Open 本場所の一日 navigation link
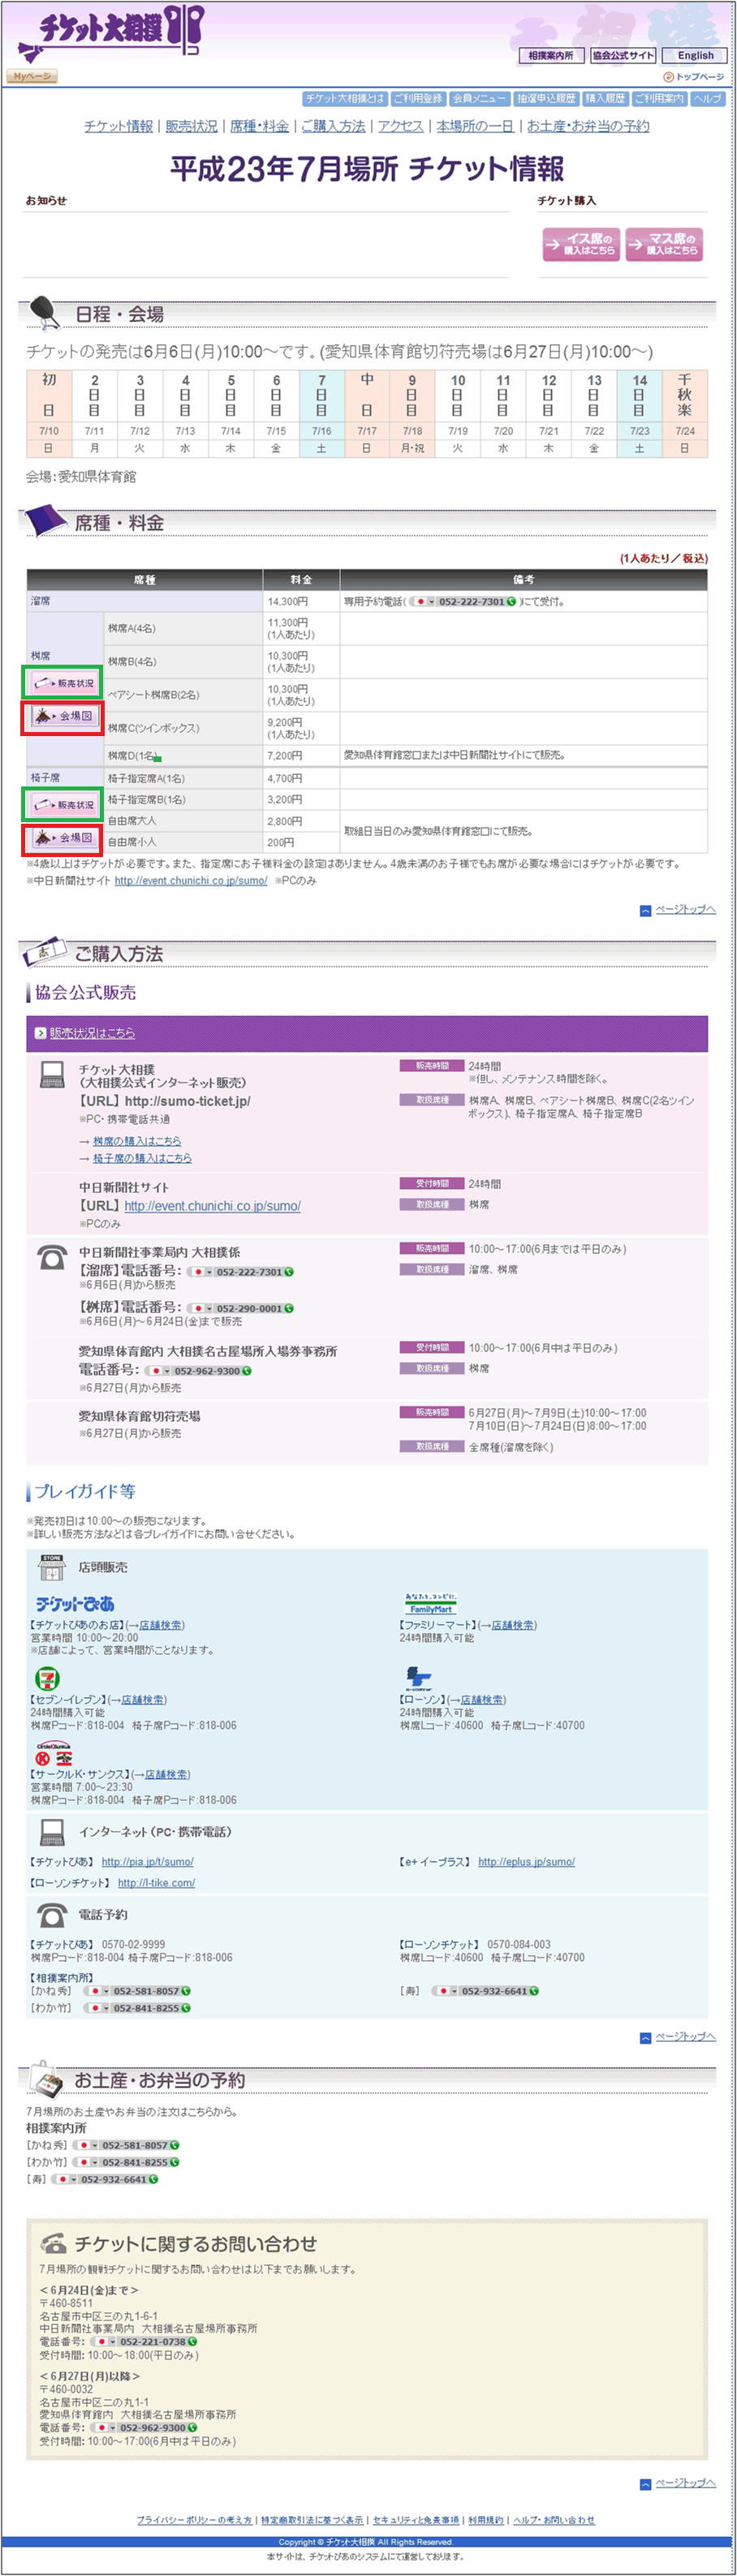 (x=475, y=126)
